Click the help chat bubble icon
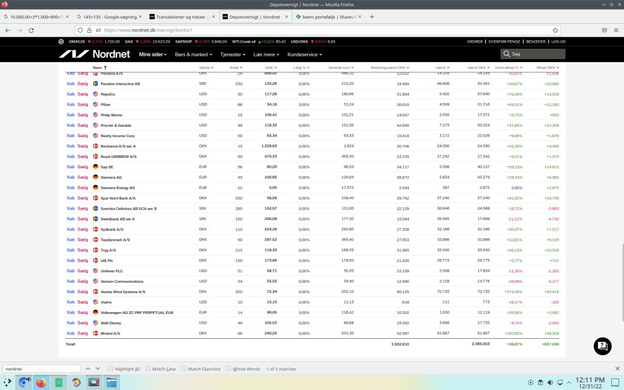Screen dimensions: 624x390 [602, 346]
